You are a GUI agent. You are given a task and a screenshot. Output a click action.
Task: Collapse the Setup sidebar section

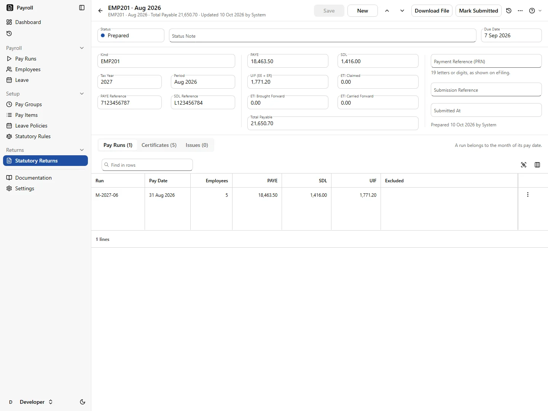click(x=82, y=94)
